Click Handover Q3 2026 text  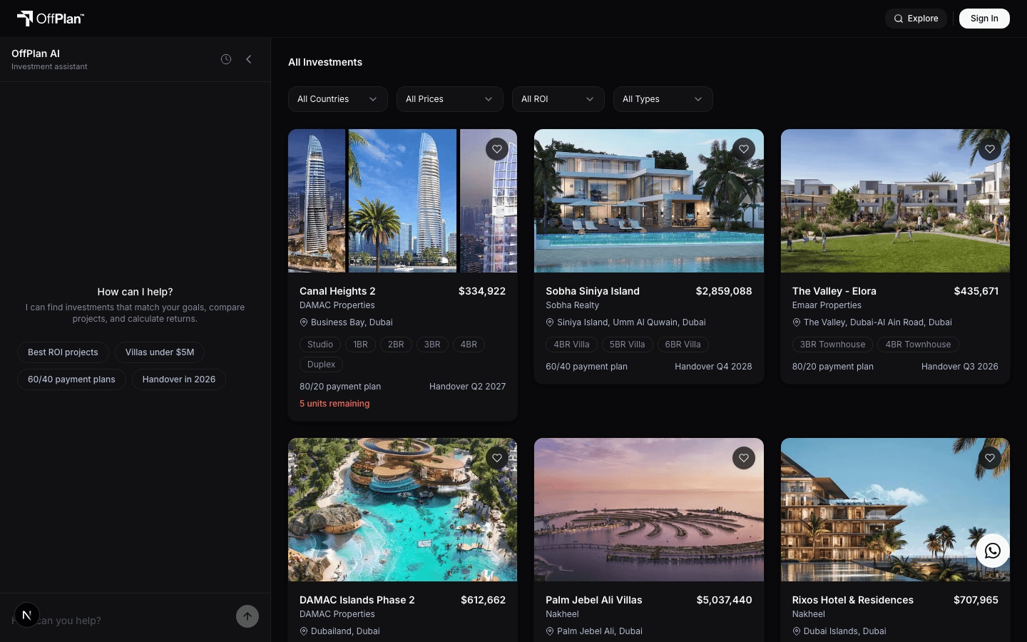[x=960, y=367]
